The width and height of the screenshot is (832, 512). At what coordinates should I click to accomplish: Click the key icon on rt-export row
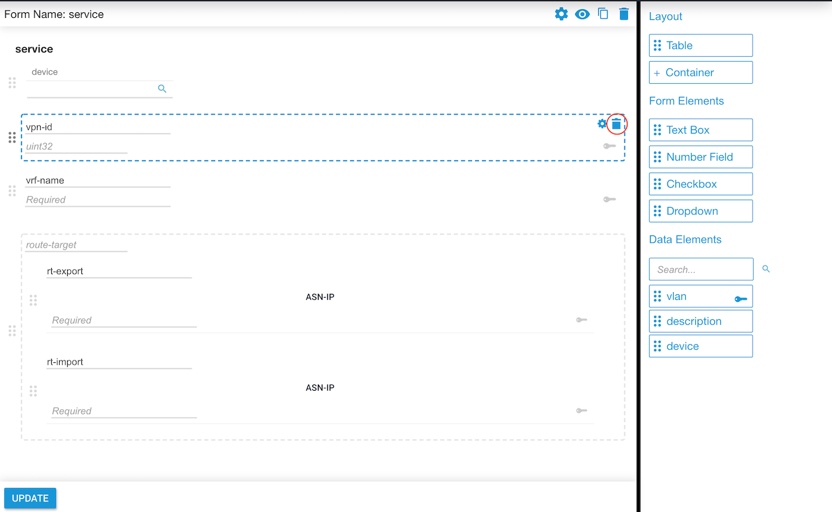click(581, 320)
